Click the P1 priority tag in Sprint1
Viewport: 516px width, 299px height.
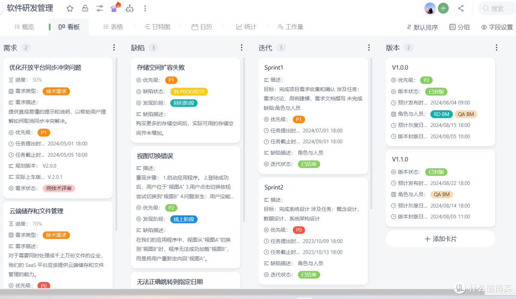pos(299,119)
